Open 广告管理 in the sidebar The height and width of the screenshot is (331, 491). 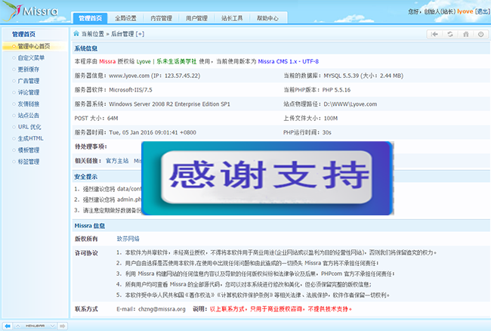click(29, 81)
